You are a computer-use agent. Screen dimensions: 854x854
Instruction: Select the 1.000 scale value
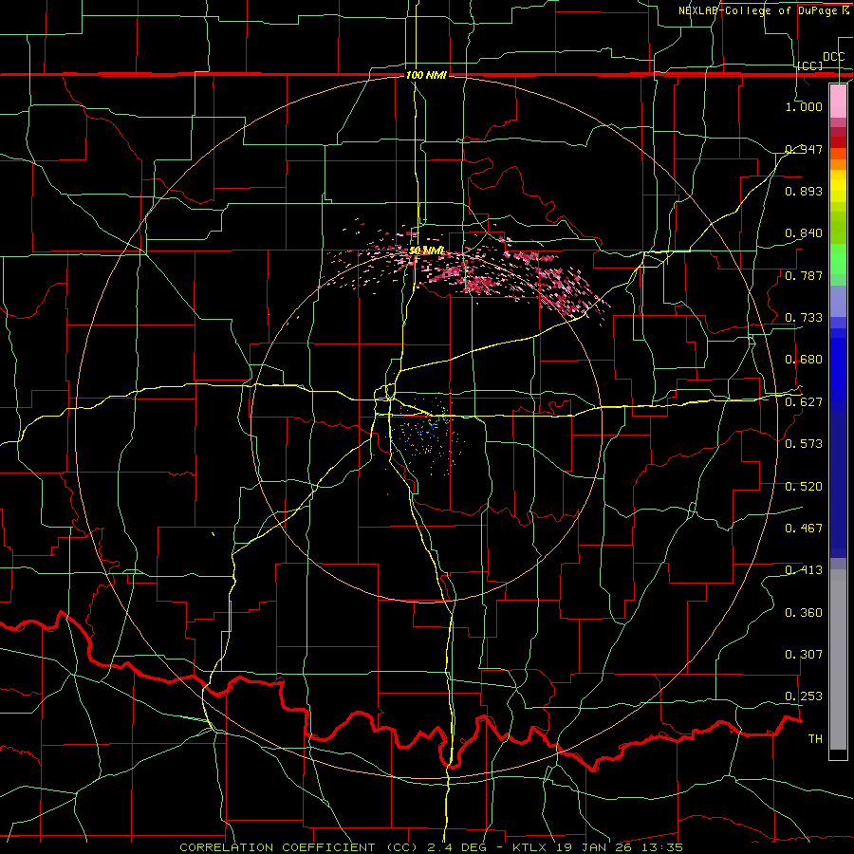804,106
